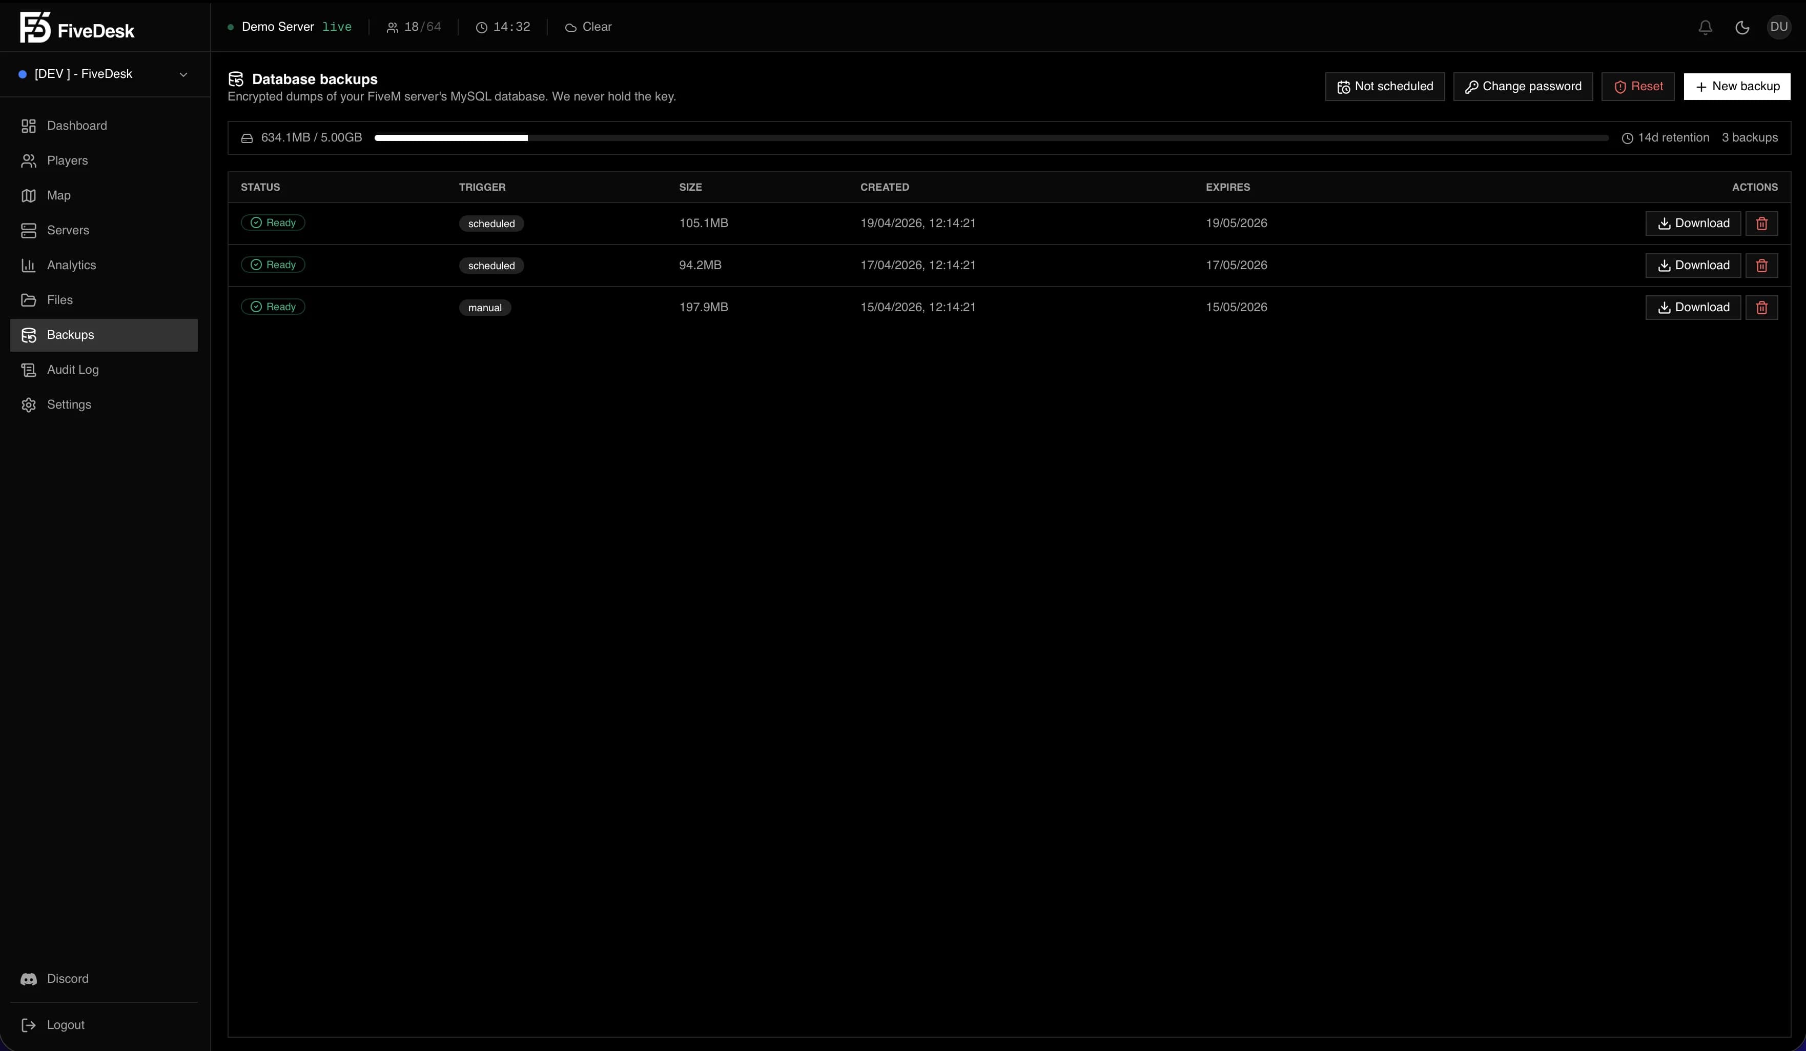
Task: Click the EXPIRES column header
Action: [1227, 187]
